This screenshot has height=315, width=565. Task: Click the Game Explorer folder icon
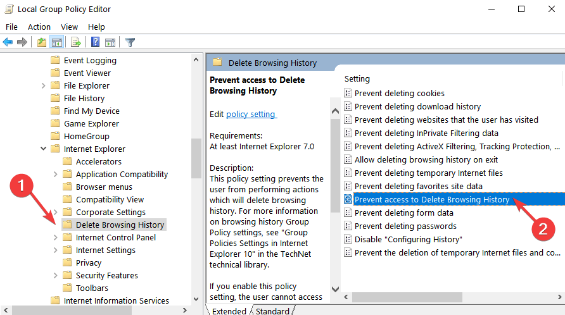click(55, 123)
